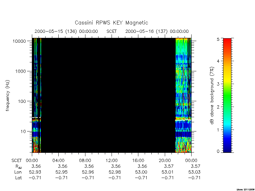The image size is (255, 191).
Task: Click the "08:00" time tick label
Action: tap(85, 160)
